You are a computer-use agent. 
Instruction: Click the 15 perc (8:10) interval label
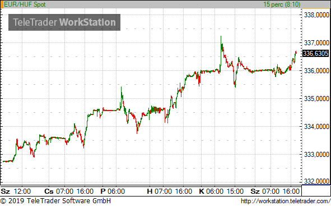point(282,4)
